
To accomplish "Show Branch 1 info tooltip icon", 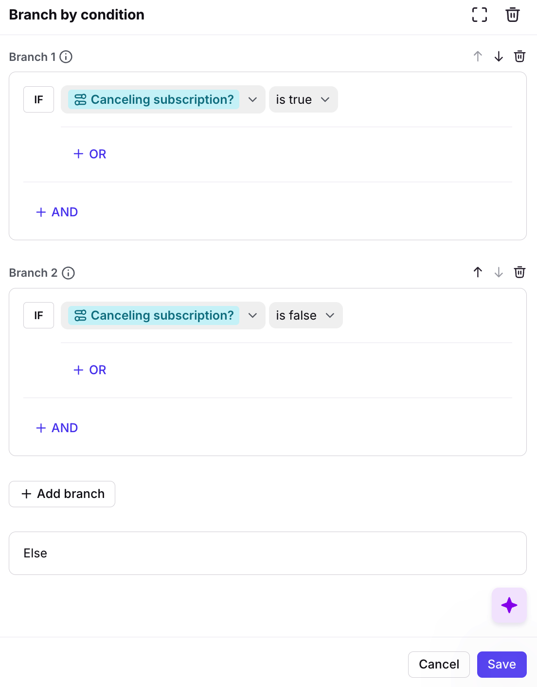I will (x=66, y=57).
